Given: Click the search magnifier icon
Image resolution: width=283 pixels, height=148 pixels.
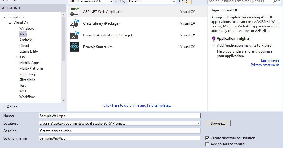Looking at the screenshot, I should pyautogui.click(x=275, y=1).
